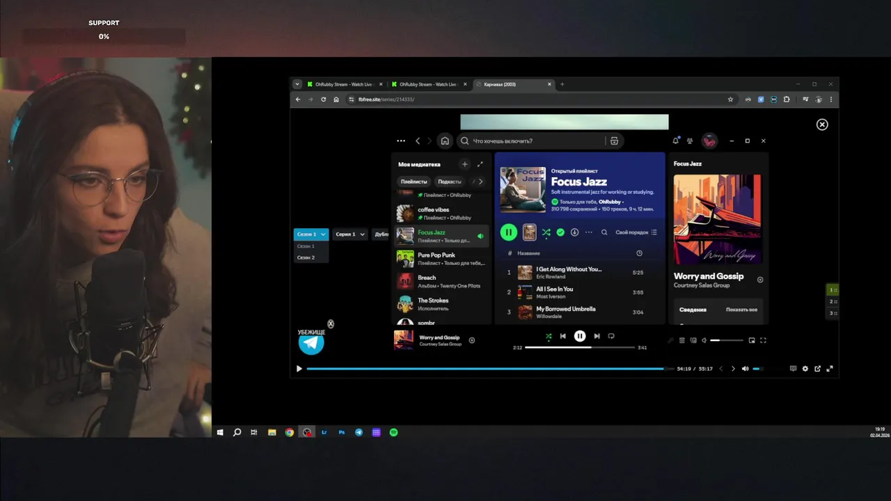Toggle shuffle in bottom player bar
Viewport: 891px width, 501px height.
click(549, 336)
